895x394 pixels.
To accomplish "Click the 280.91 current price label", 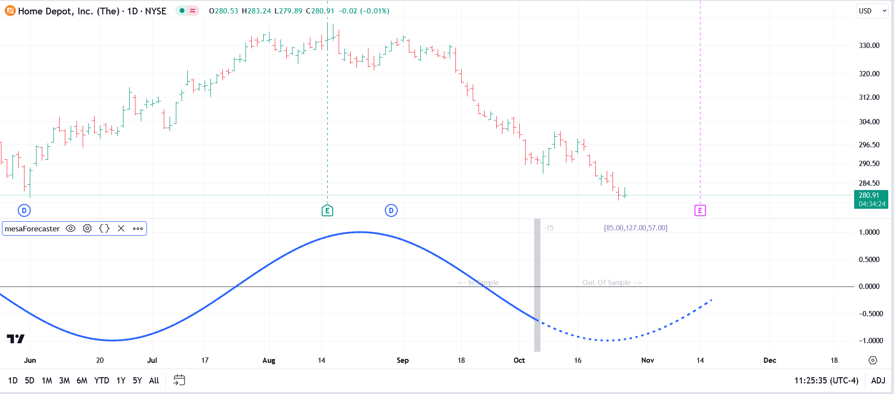I will (x=871, y=199).
